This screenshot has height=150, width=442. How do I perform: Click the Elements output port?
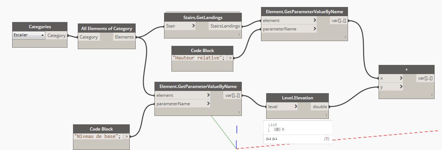tap(124, 37)
